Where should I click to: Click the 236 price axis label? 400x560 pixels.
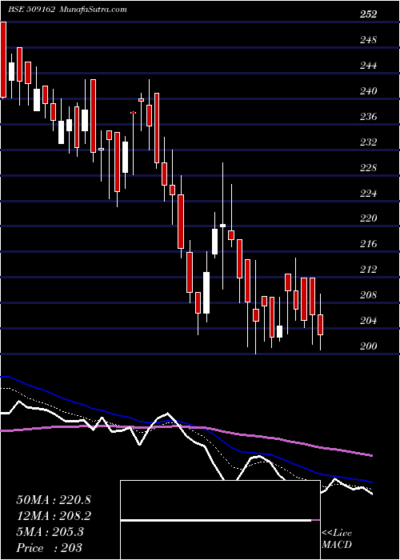pos(368,117)
